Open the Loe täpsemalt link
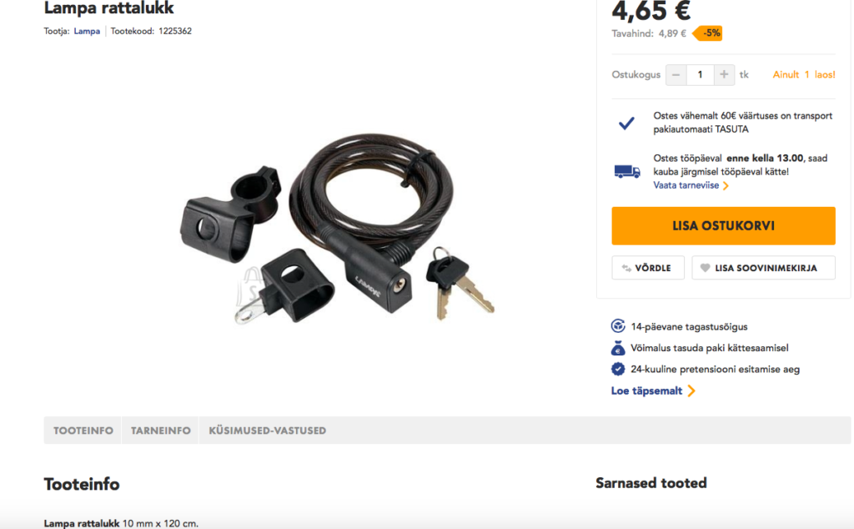The width and height of the screenshot is (854, 529). [646, 390]
